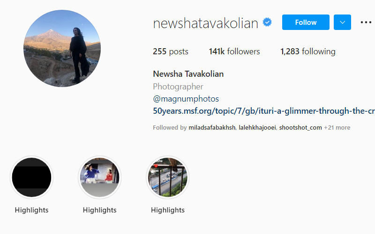This screenshot has width=375, height=234.
Task: Click the blue verified badge icon
Action: (267, 22)
